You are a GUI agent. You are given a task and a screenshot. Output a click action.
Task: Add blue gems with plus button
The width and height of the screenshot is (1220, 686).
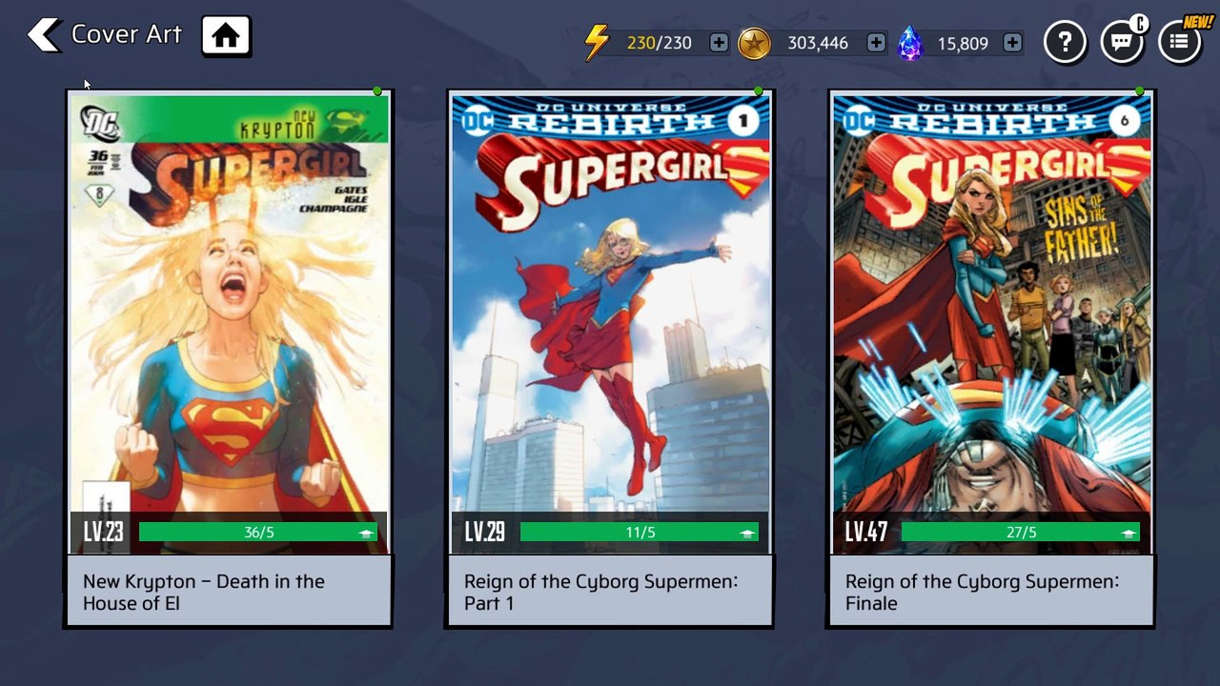pyautogui.click(x=1012, y=43)
